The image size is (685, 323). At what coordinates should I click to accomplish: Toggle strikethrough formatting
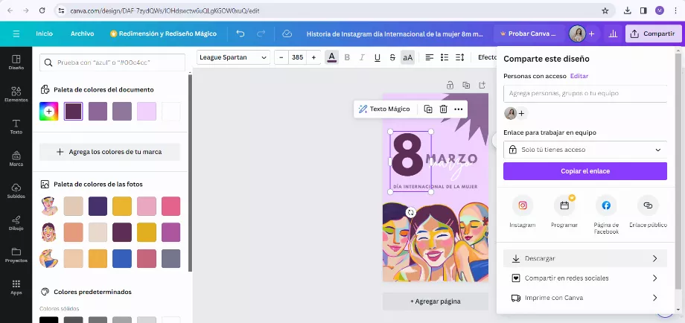392,57
